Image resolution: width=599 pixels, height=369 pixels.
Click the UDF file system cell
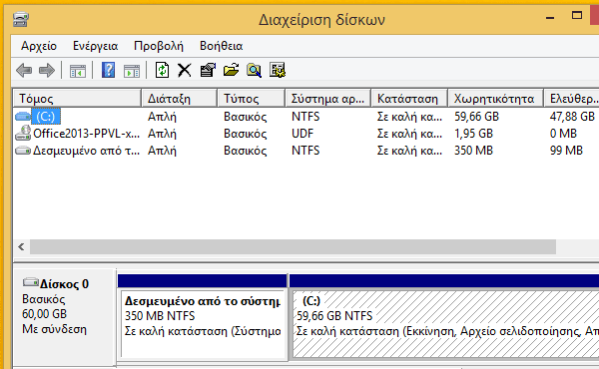[302, 134]
